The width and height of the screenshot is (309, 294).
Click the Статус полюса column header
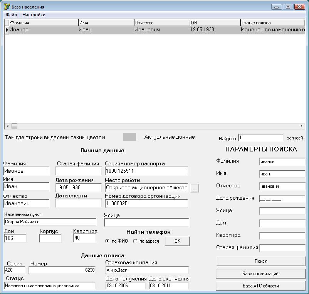(x=272, y=23)
